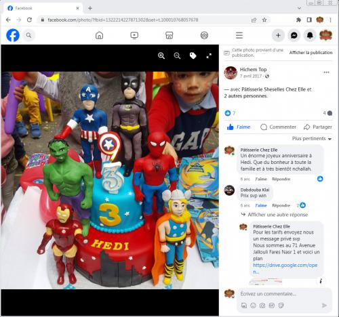Like Dabdouba Klai's comment
The image size is (339, 317).
261,205
